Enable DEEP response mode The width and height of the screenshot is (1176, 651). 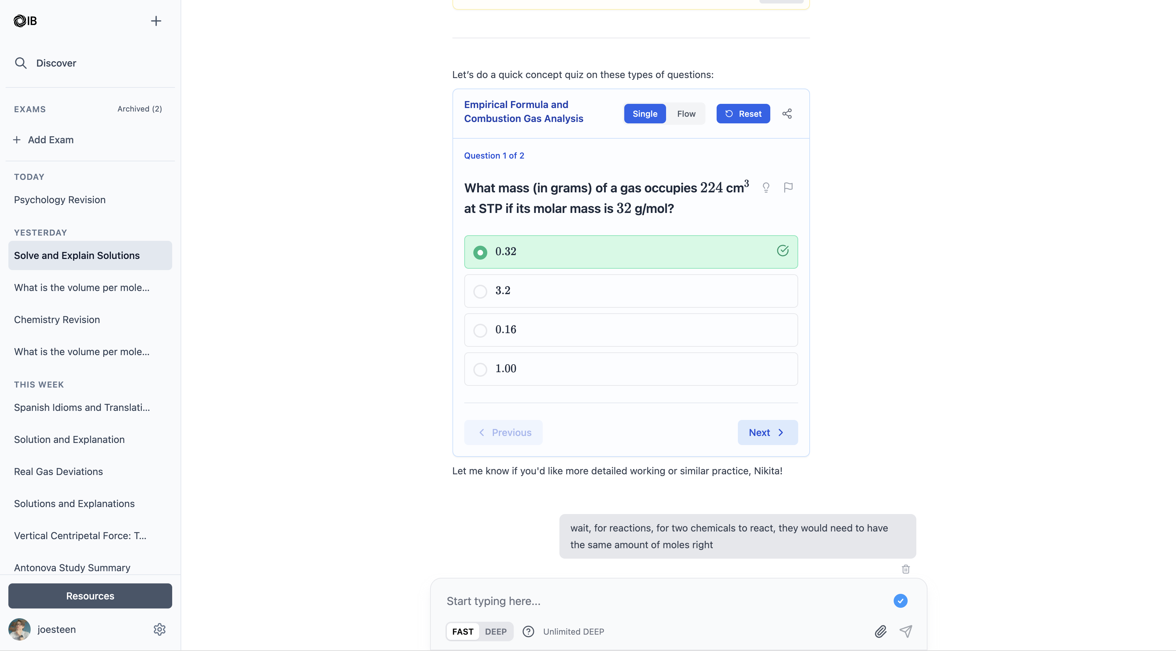coord(496,631)
